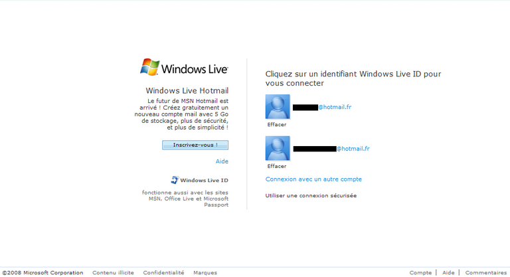
Task: Click Effacer under the second account
Action: point(277,166)
